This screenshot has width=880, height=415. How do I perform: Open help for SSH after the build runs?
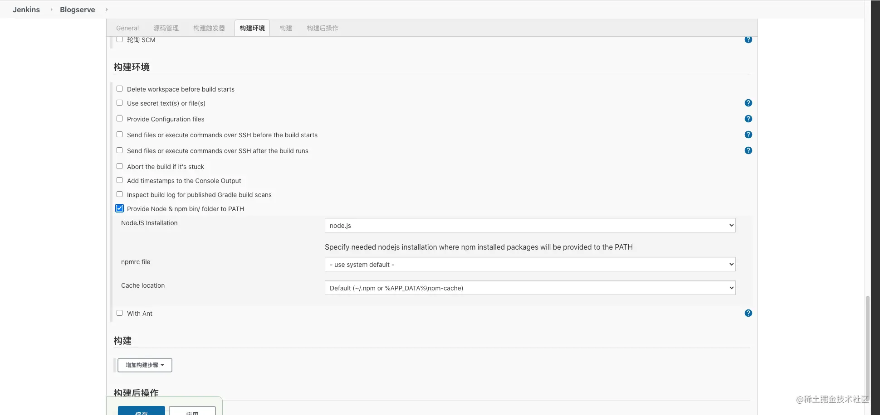coord(748,150)
